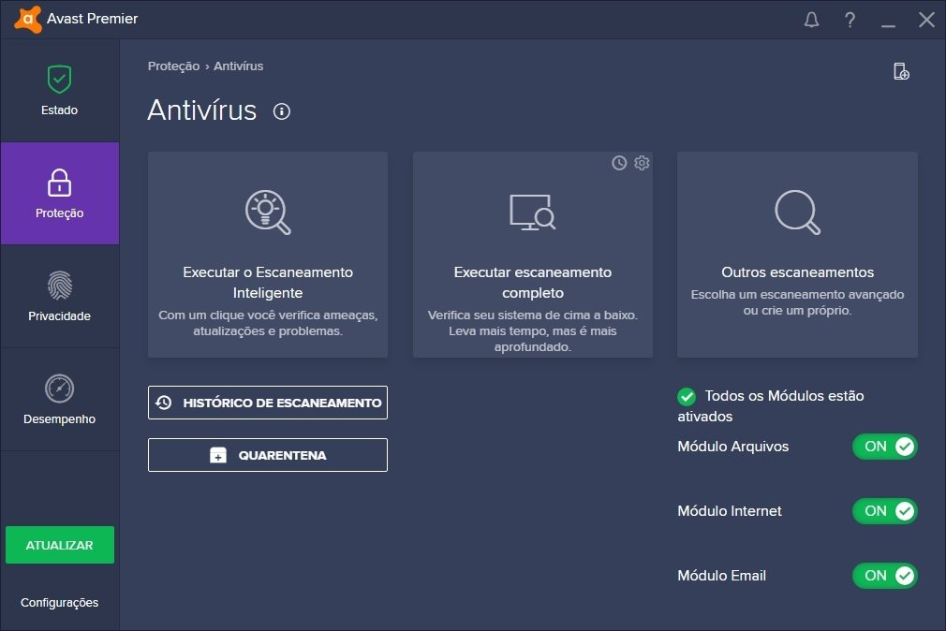Open the Desempenho gauge section
The image size is (946, 631).
click(x=59, y=400)
